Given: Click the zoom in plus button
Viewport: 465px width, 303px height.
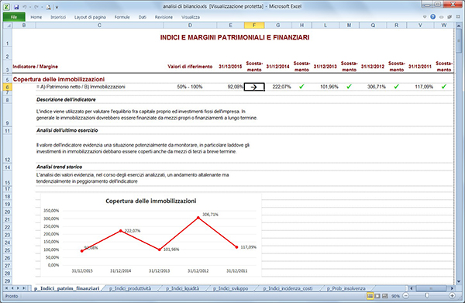Looking at the screenshot, I should click(452, 295).
